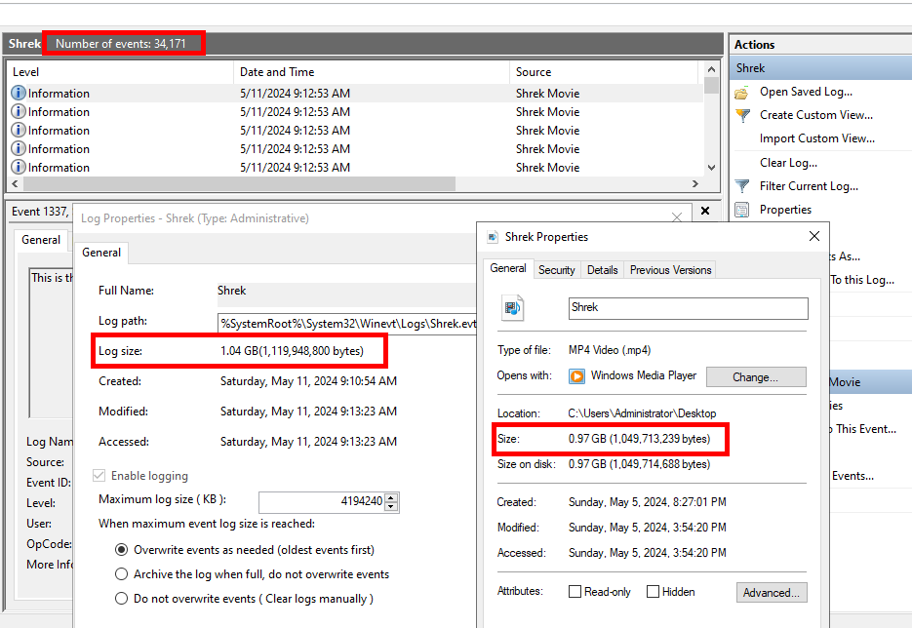Click the vertical scrollbar thumb of event list
The width and height of the screenshot is (912, 628).
(x=711, y=86)
